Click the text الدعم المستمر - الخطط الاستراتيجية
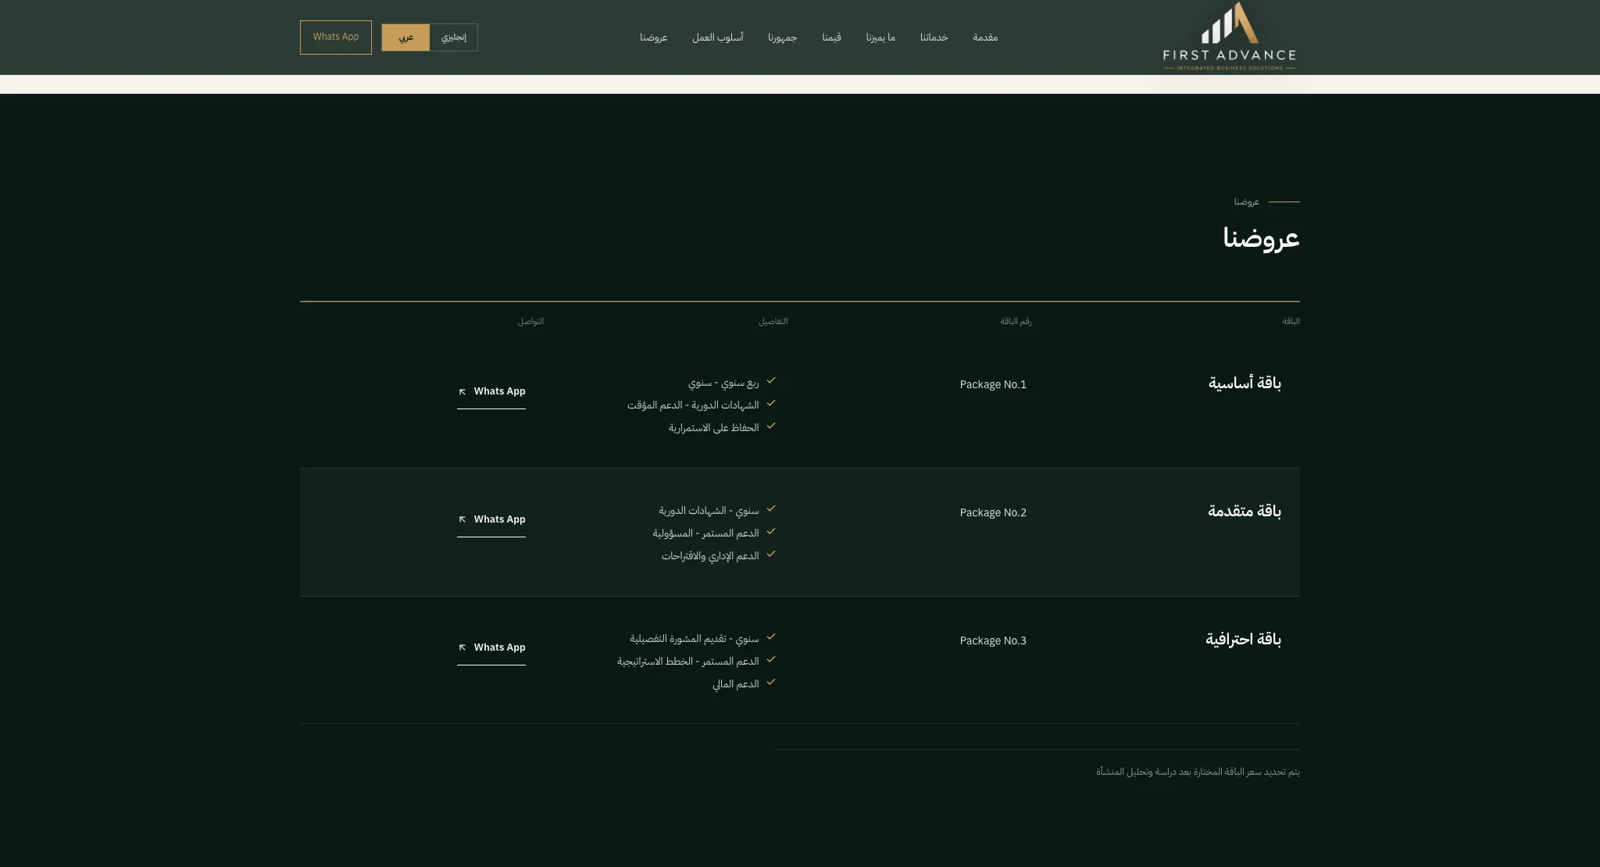Image resolution: width=1600 pixels, height=867 pixels. tap(688, 662)
